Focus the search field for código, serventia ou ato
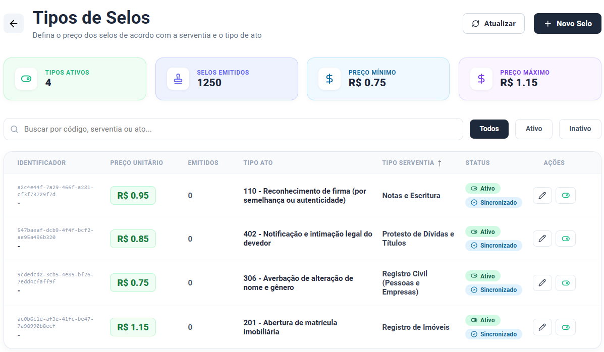604x352 pixels. pyautogui.click(x=233, y=129)
